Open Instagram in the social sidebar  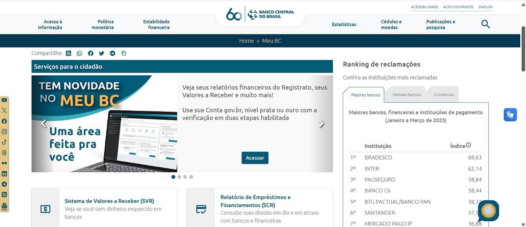pyautogui.click(x=4, y=132)
